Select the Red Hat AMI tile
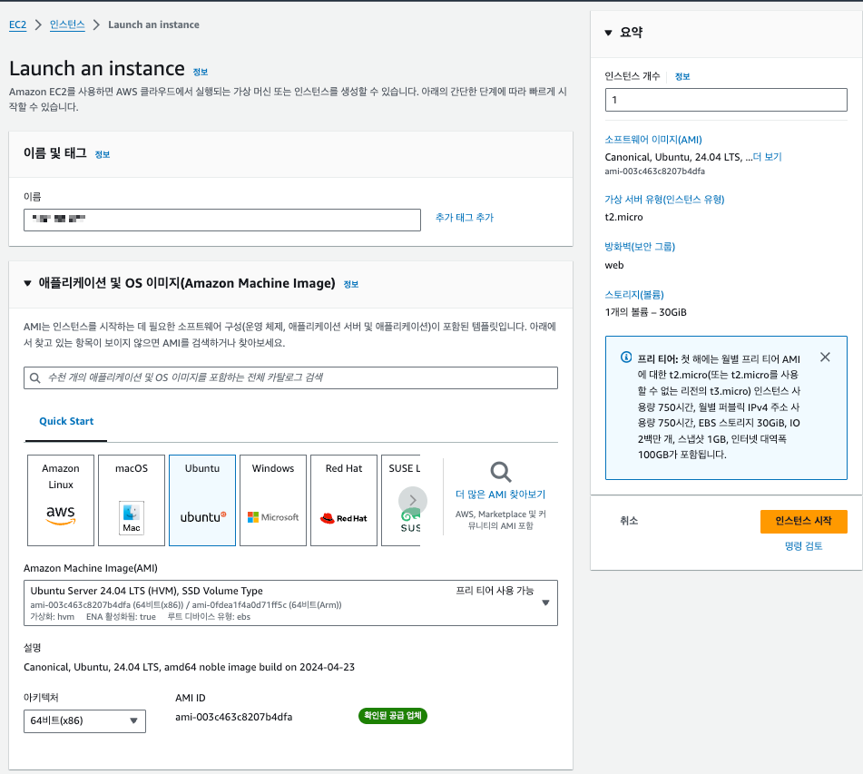The image size is (863, 774). pyautogui.click(x=344, y=500)
